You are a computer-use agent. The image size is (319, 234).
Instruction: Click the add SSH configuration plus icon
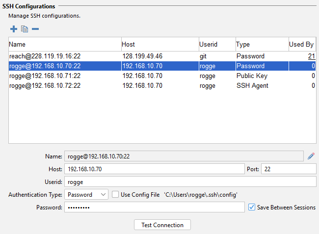pos(13,29)
